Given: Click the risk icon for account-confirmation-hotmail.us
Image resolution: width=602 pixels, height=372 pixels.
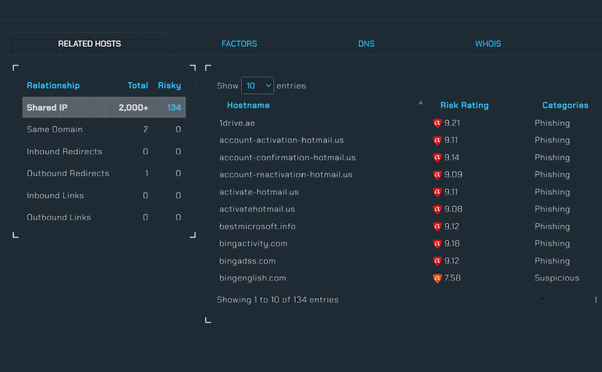Looking at the screenshot, I should coord(437,158).
